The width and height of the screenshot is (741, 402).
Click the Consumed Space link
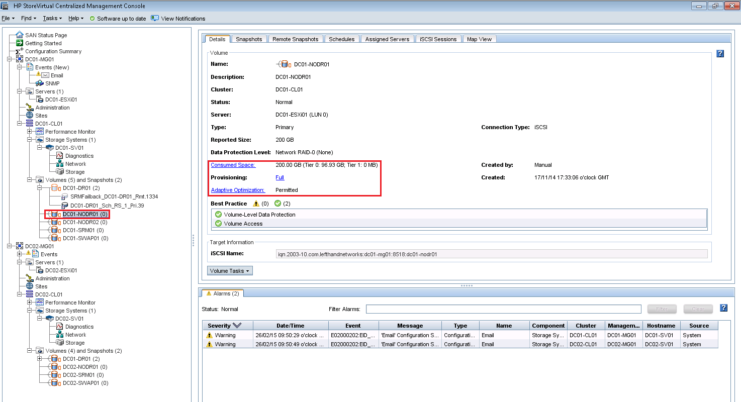coord(233,165)
